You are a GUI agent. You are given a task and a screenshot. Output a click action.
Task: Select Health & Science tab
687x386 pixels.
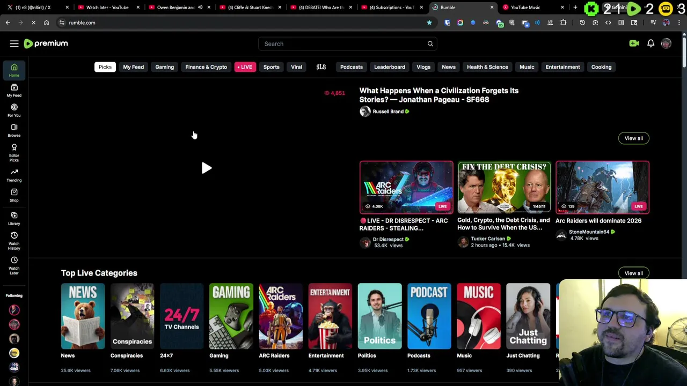(487, 67)
